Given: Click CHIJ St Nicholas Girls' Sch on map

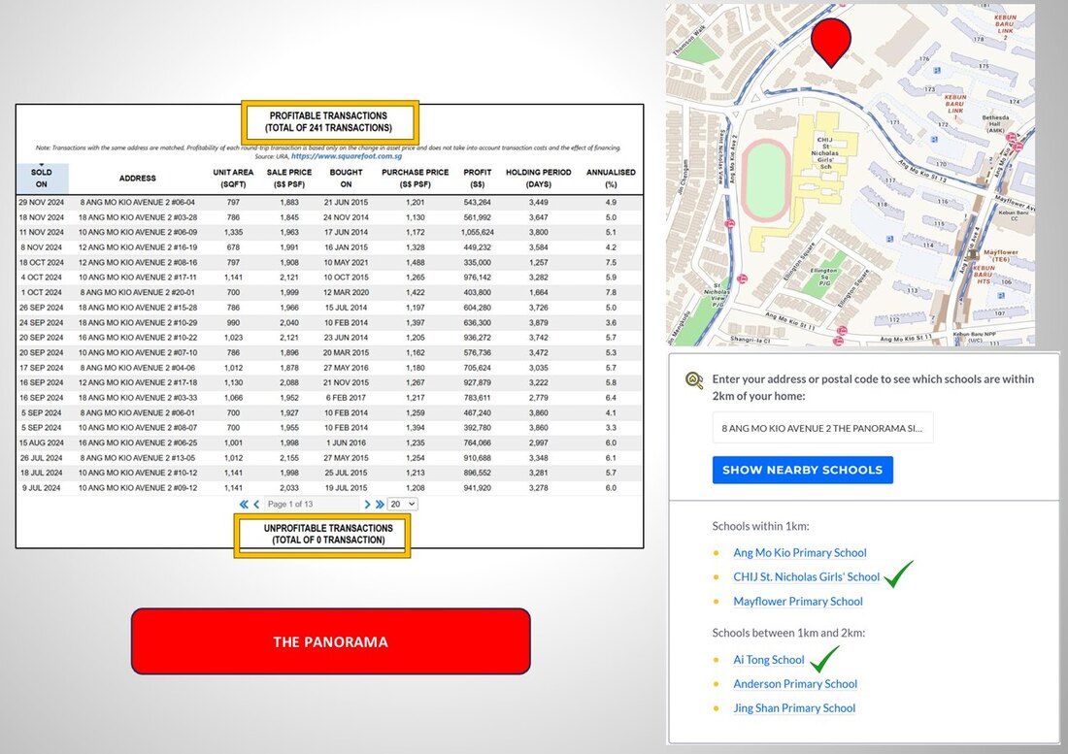Looking at the screenshot, I should coord(824,152).
